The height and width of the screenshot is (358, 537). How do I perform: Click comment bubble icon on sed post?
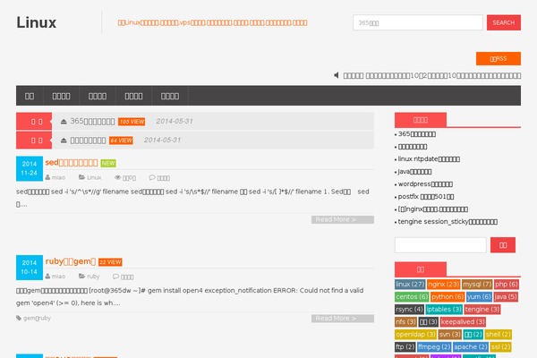pos(152,177)
